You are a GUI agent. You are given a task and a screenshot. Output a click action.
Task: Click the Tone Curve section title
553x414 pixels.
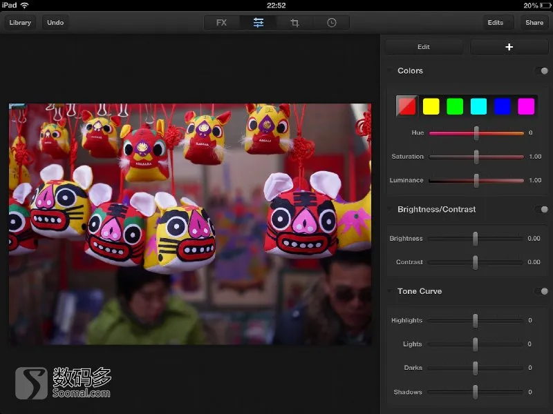(420, 291)
